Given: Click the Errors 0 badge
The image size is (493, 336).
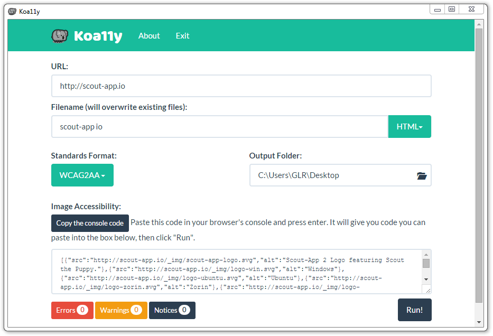Looking at the screenshot, I should 72,310.
